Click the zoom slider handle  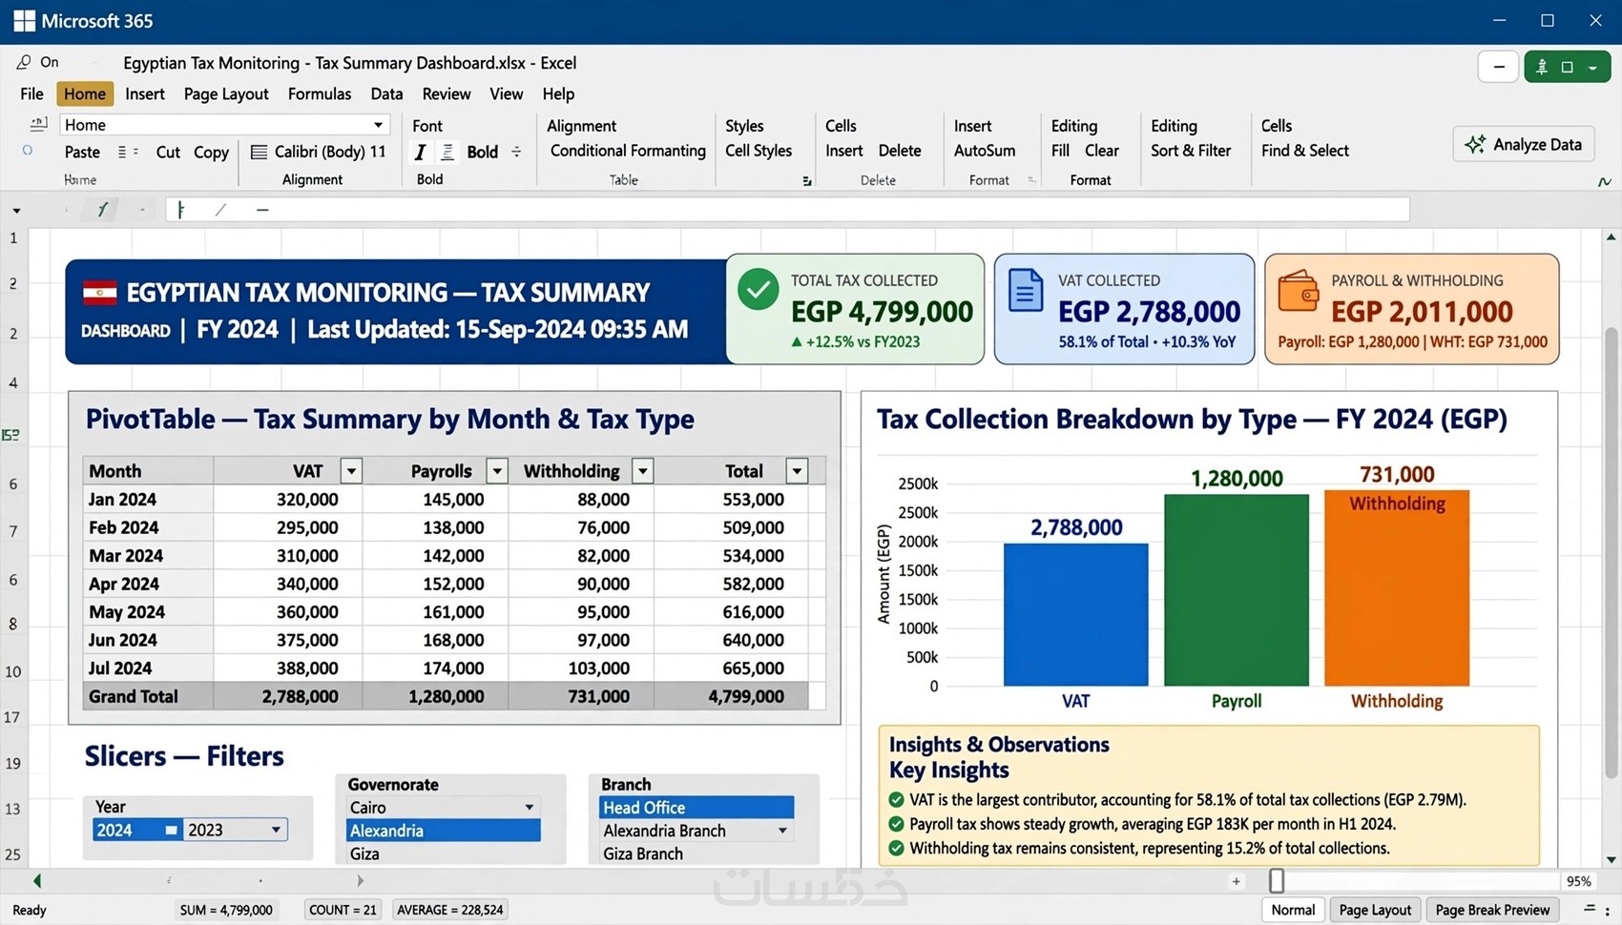pyautogui.click(x=1277, y=880)
